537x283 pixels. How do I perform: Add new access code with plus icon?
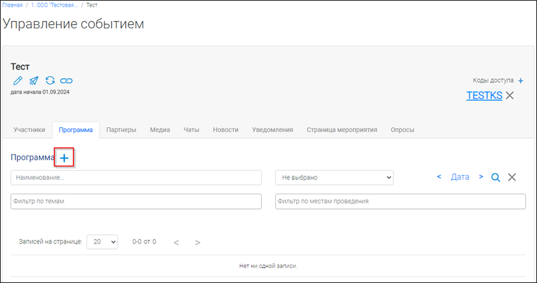520,81
